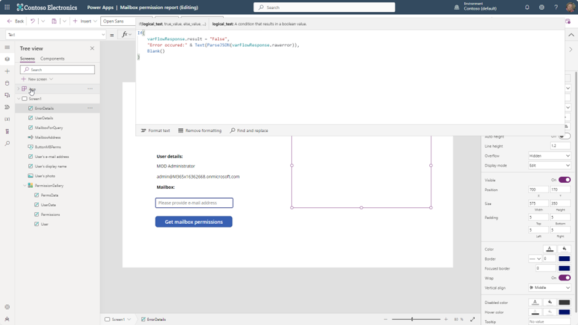Viewport: 578px width, 325px height.
Task: Click the Focused border color swatch
Action: (564, 268)
